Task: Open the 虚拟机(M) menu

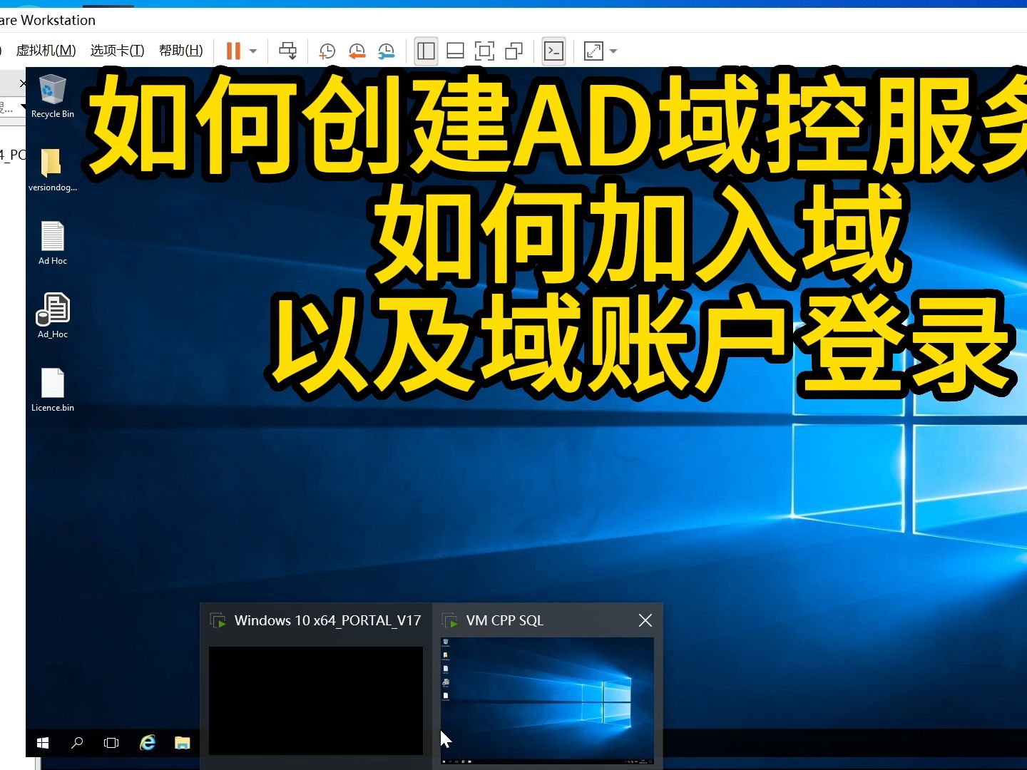Action: (x=46, y=50)
